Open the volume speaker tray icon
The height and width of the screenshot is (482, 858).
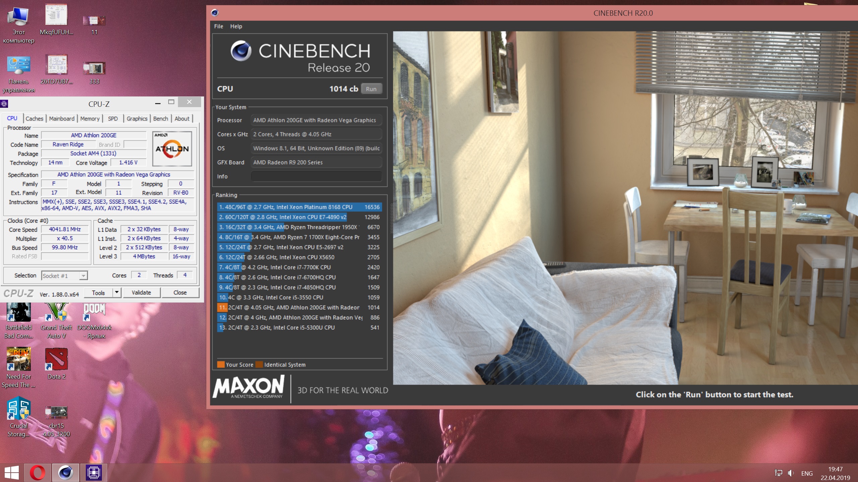click(x=791, y=473)
